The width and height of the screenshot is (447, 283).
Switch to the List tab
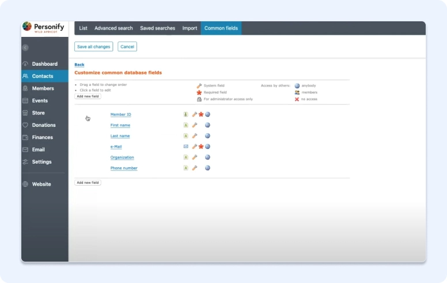click(x=84, y=28)
